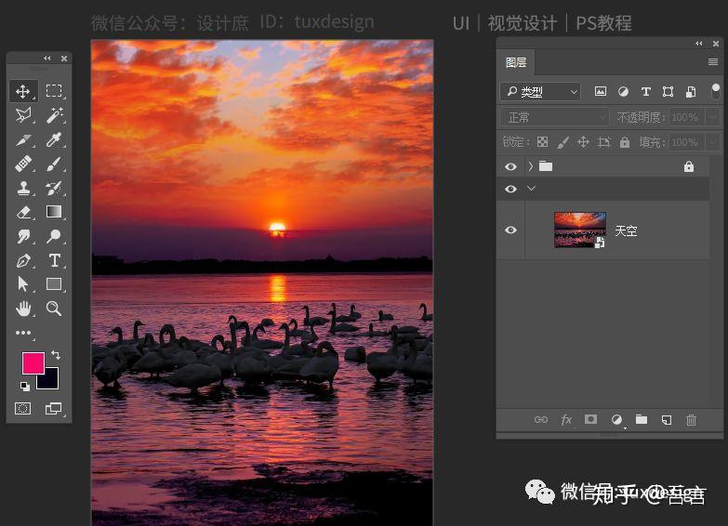This screenshot has width=728, height=526.
Task: Select the 天空 layer thumbnail
Action: click(580, 230)
